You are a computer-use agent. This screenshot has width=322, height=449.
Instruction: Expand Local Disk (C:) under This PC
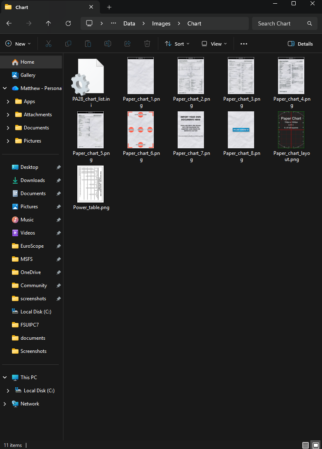click(8, 391)
